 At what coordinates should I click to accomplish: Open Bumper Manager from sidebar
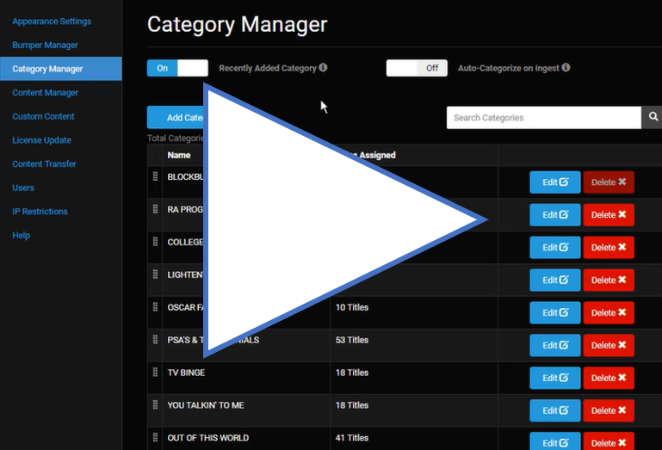coord(45,45)
